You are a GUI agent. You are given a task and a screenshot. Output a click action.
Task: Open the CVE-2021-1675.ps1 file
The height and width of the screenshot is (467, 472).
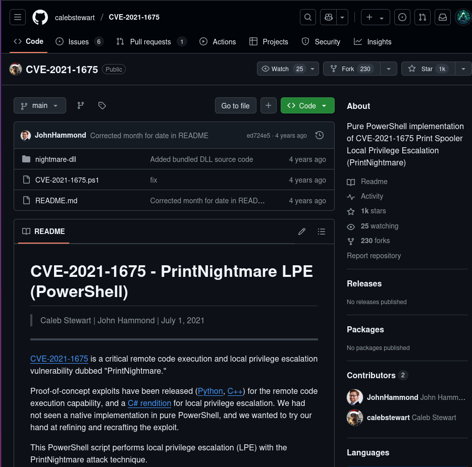(67, 180)
